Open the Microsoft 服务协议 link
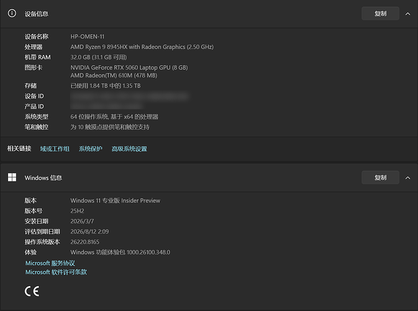418x311 pixels. tap(50, 263)
